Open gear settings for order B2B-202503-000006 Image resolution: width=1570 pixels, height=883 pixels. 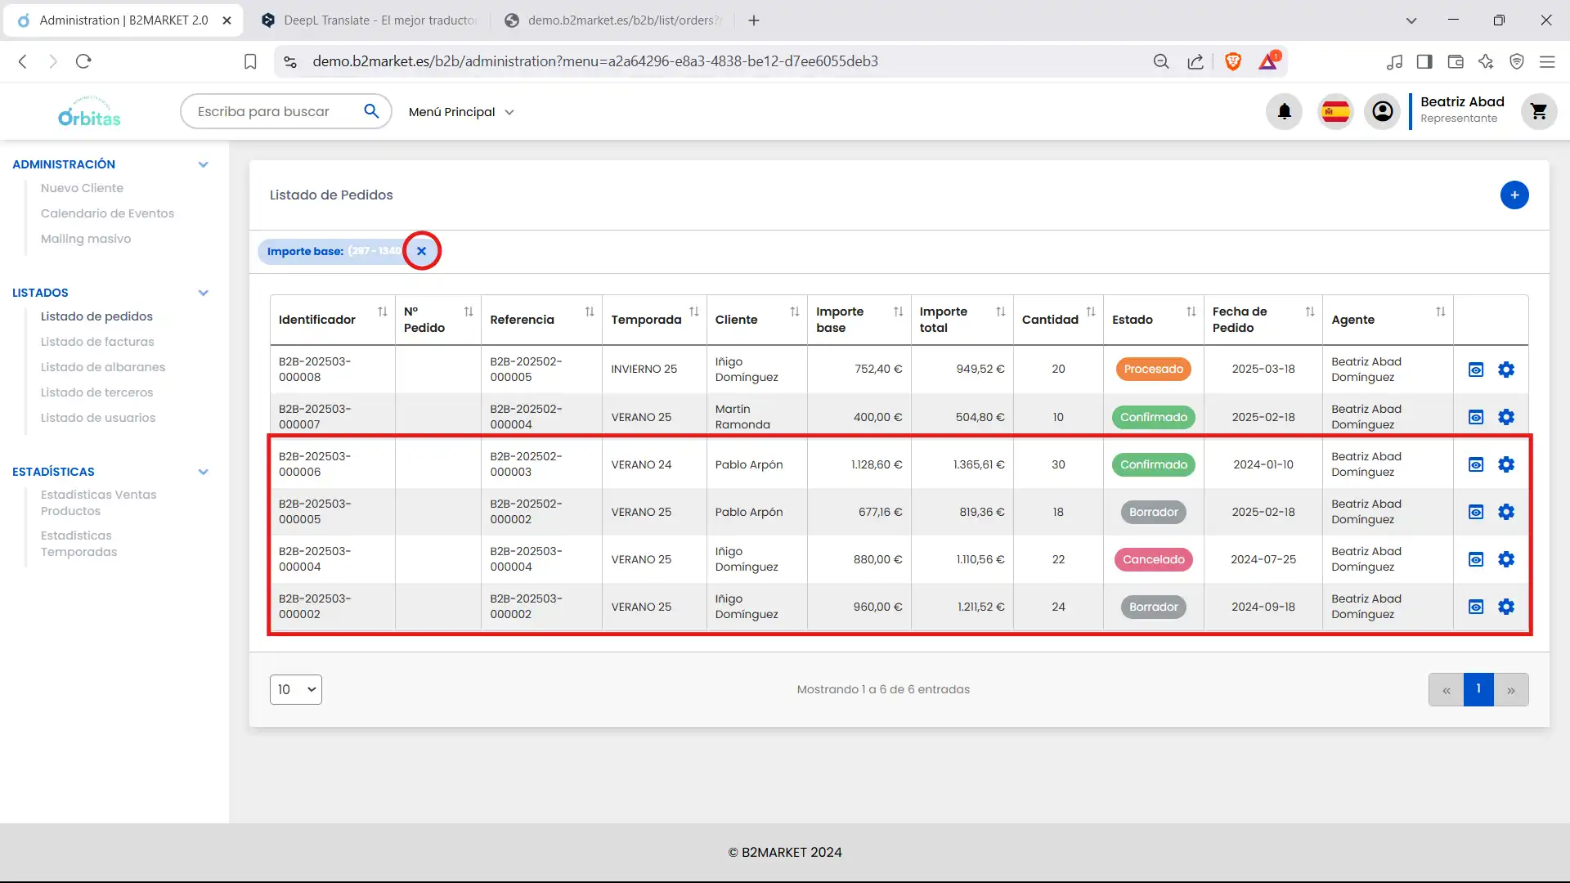tap(1506, 464)
